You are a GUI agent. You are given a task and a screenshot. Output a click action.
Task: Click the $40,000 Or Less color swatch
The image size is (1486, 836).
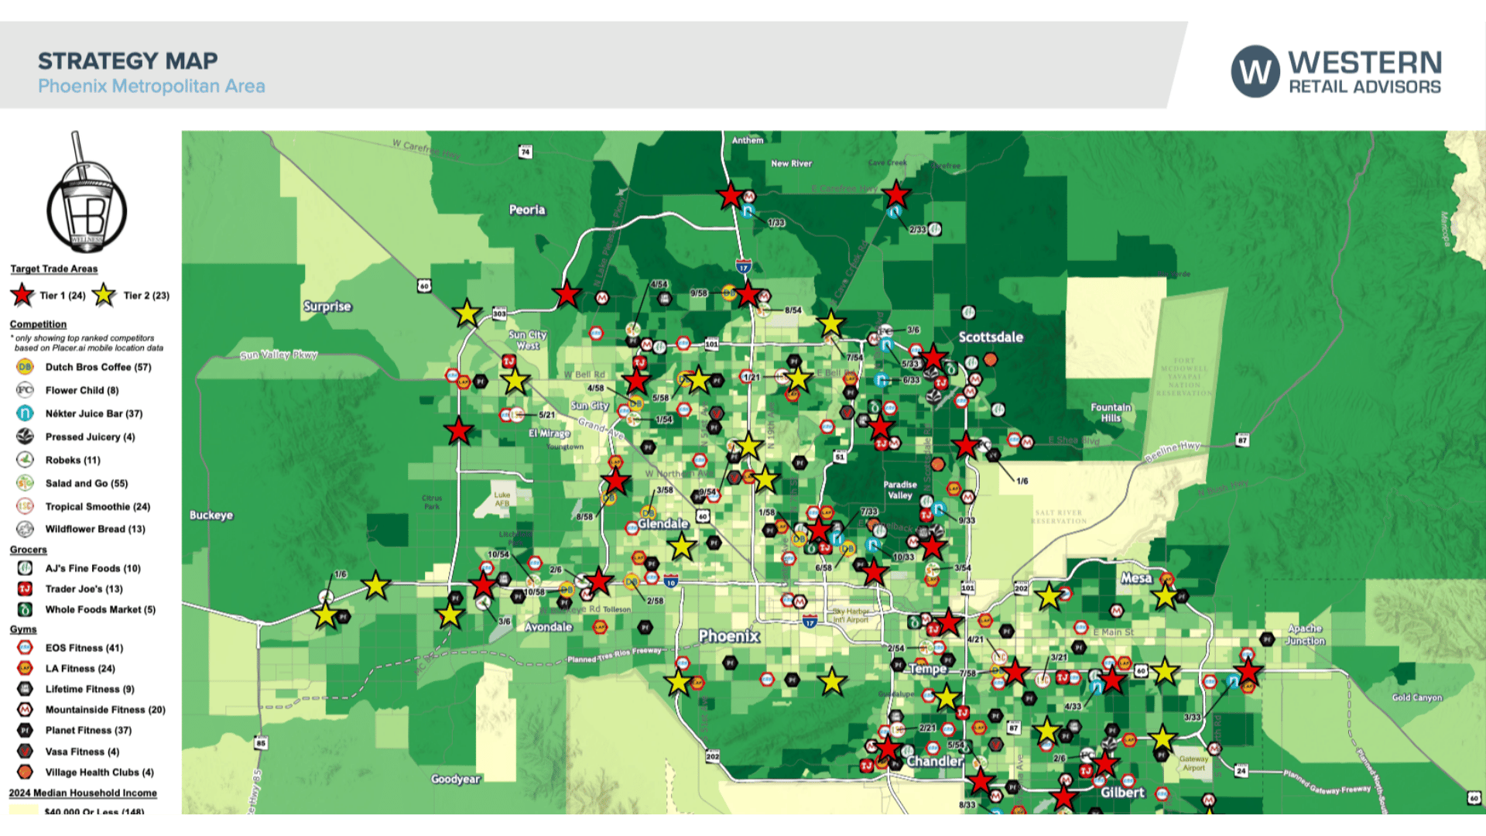23,810
